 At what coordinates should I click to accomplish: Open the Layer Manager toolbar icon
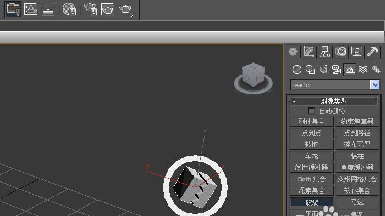(14, 9)
